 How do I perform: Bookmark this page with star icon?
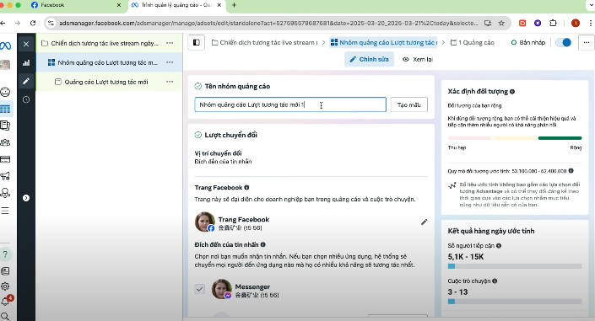[501, 23]
